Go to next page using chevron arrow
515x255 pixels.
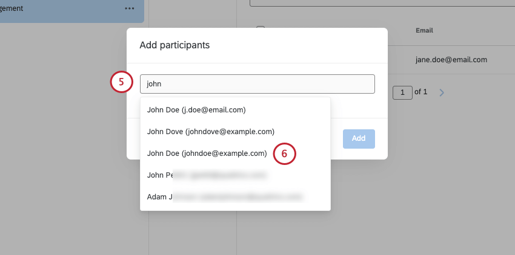pos(442,92)
